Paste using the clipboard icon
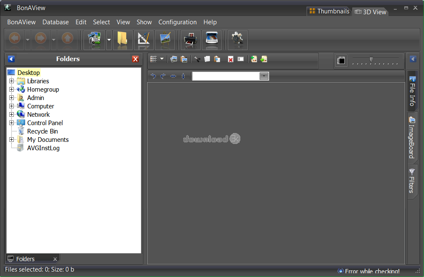 tap(217, 59)
